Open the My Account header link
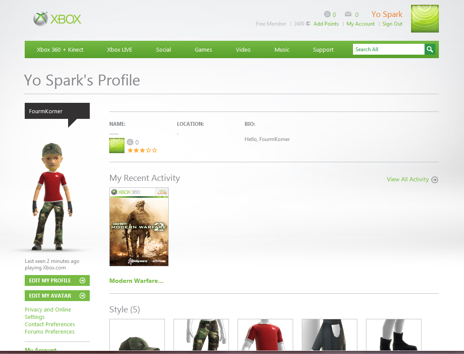464x354 pixels. (x=360, y=24)
